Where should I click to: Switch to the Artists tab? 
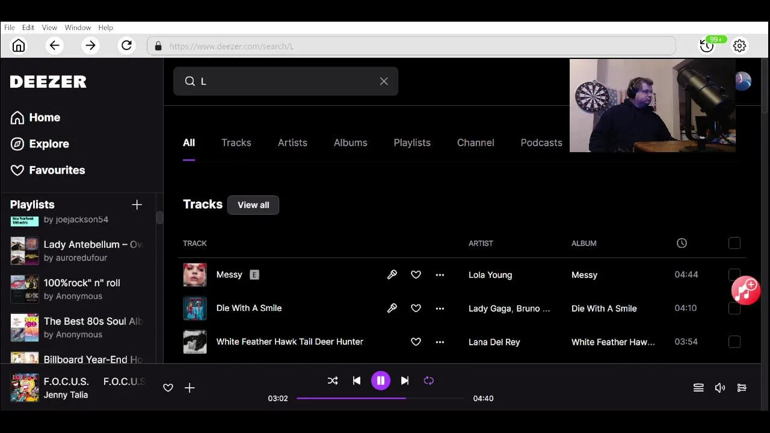tap(292, 143)
